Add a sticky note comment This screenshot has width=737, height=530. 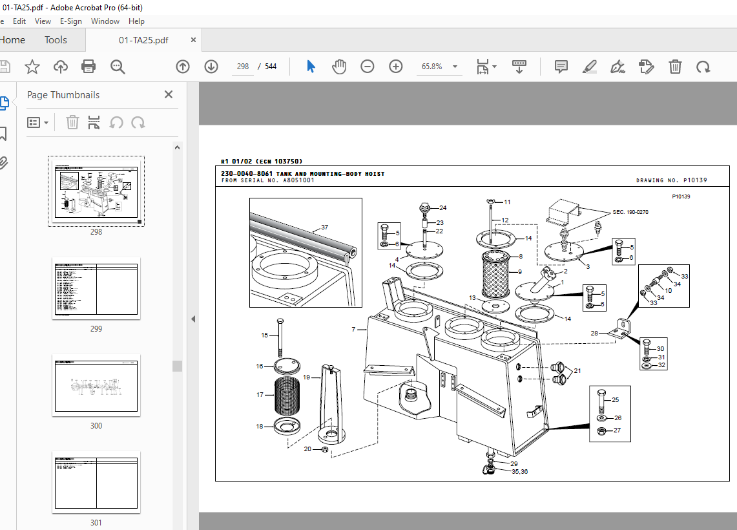(x=561, y=67)
